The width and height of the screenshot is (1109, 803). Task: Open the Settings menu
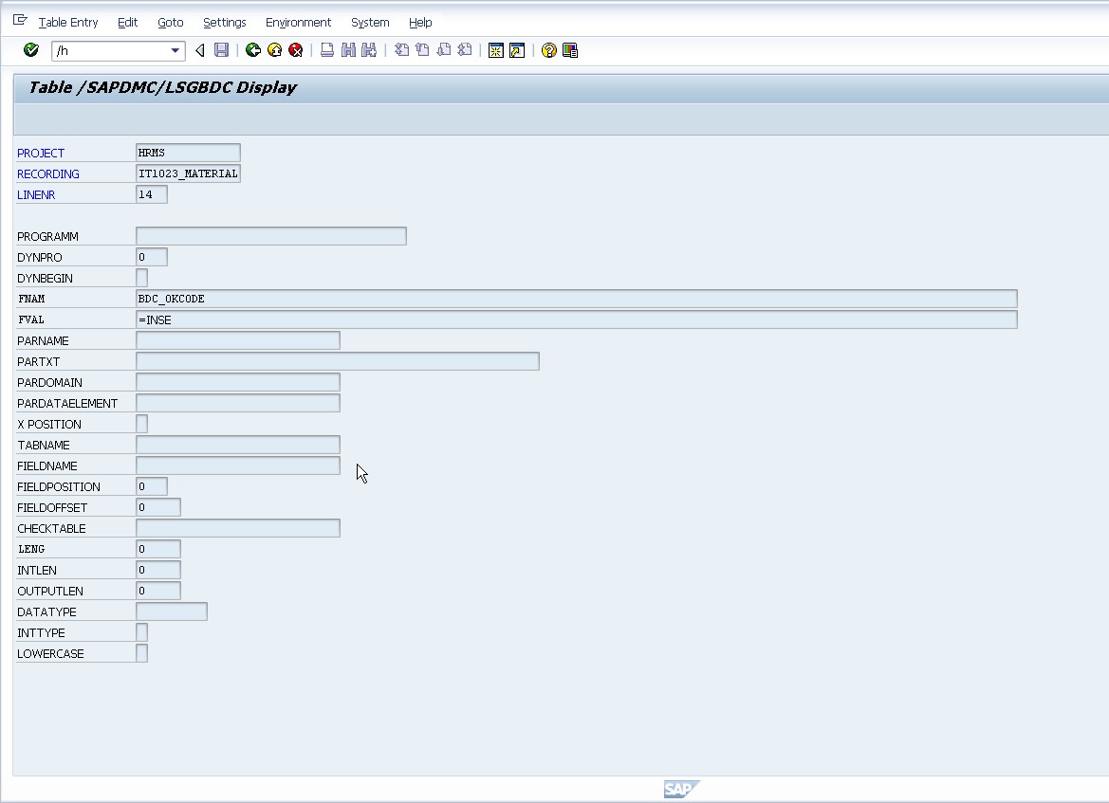[225, 22]
